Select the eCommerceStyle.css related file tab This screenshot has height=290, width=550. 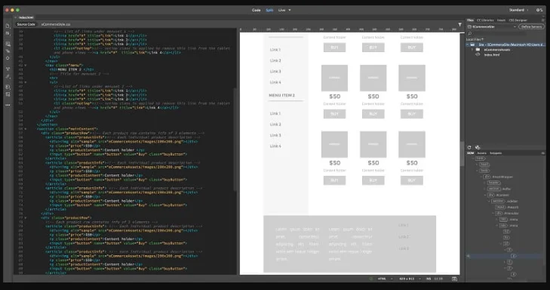pos(56,25)
